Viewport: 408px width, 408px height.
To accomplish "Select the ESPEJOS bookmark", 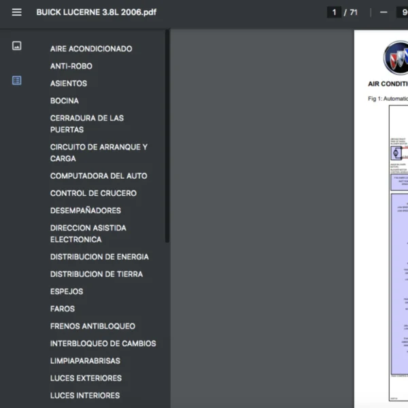I will coord(67,292).
